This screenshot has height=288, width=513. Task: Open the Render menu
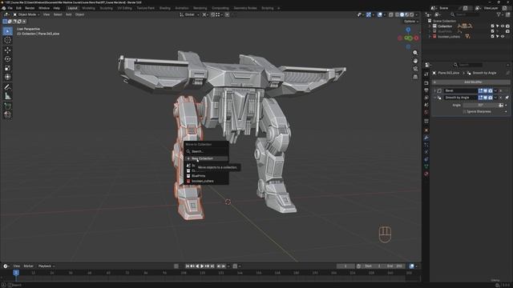pos(30,8)
